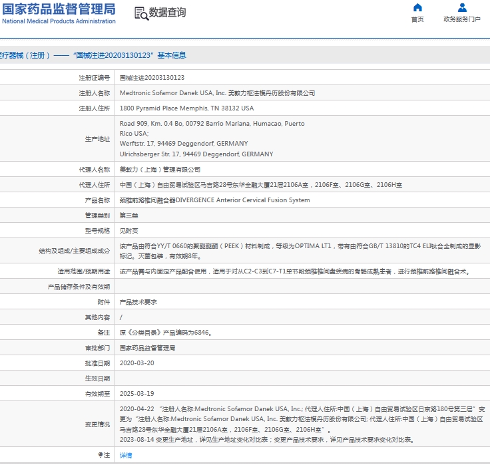Click the 1800 Pyramid Place address
This screenshot has height=465, width=490.
(186, 108)
